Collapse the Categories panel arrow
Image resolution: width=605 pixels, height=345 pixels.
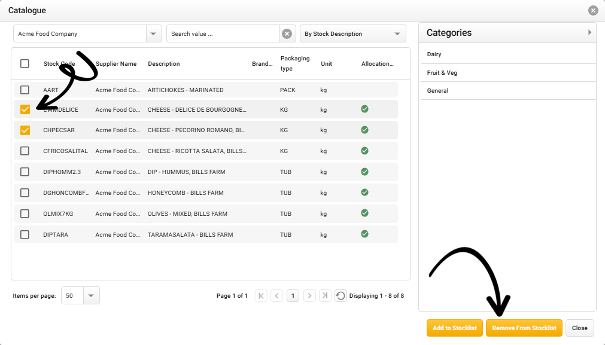coord(589,32)
